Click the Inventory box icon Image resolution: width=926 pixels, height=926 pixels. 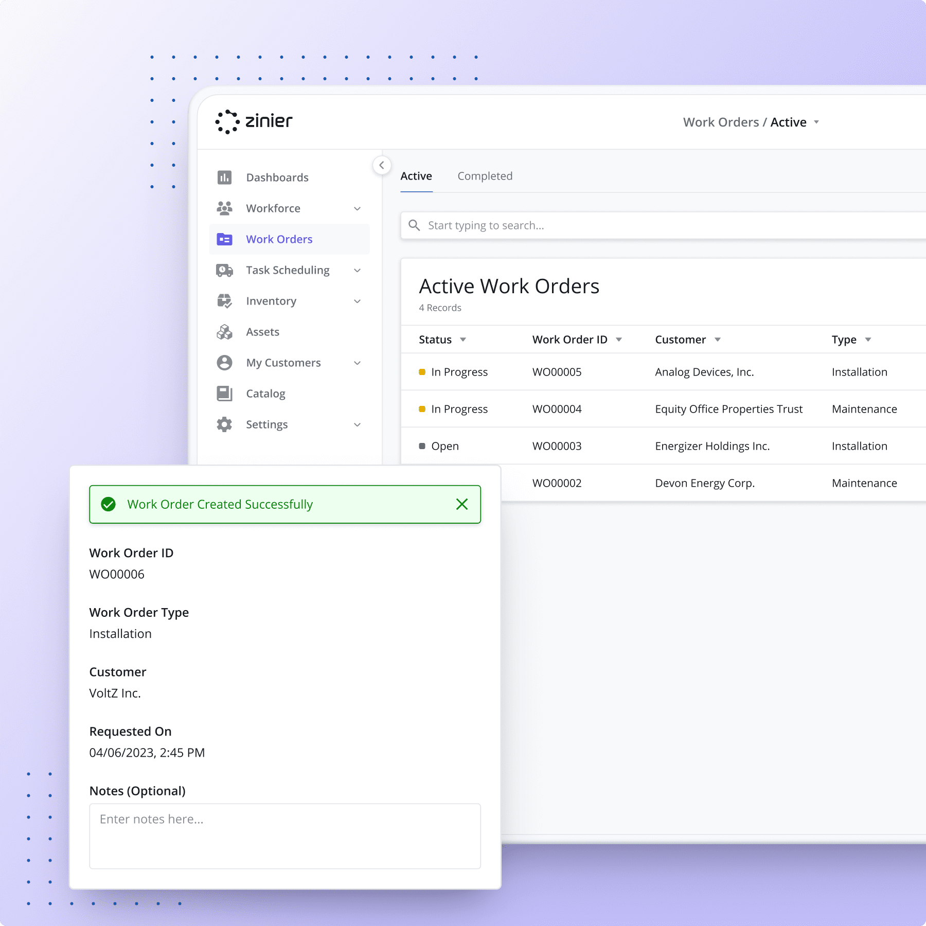coord(224,301)
